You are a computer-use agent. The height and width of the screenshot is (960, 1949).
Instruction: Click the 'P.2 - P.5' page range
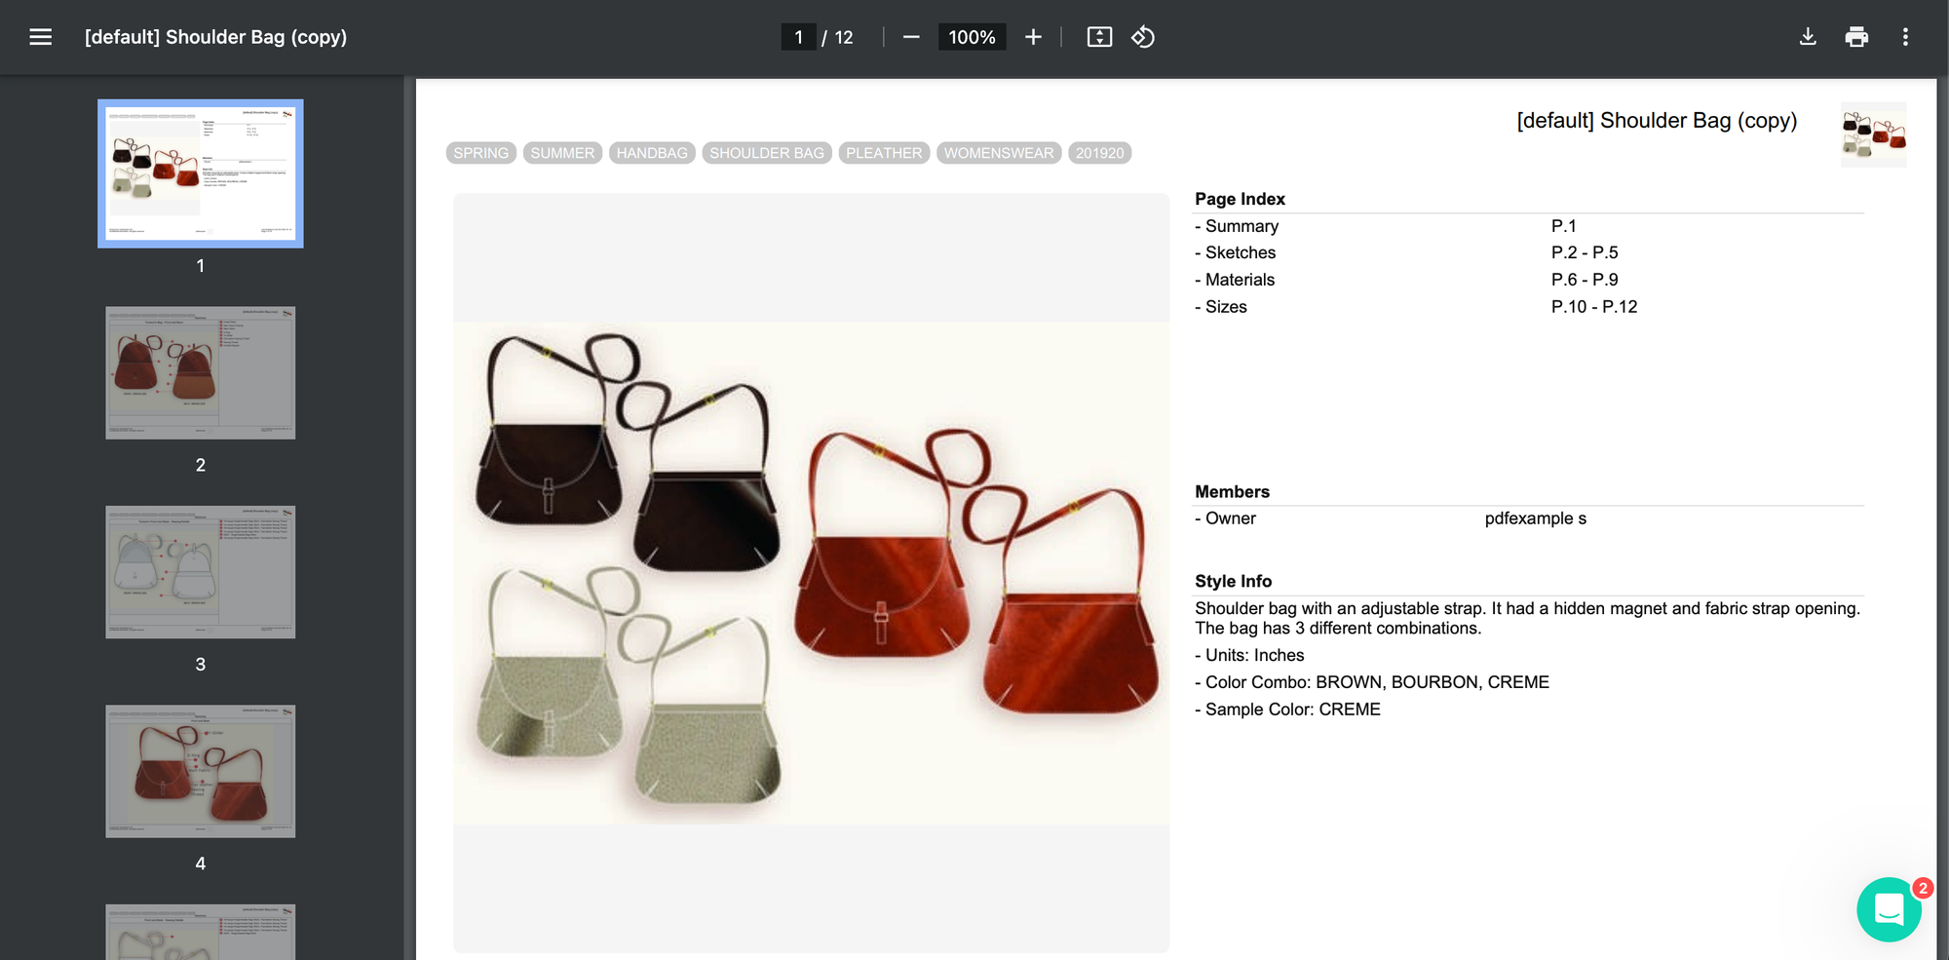pos(1585,252)
